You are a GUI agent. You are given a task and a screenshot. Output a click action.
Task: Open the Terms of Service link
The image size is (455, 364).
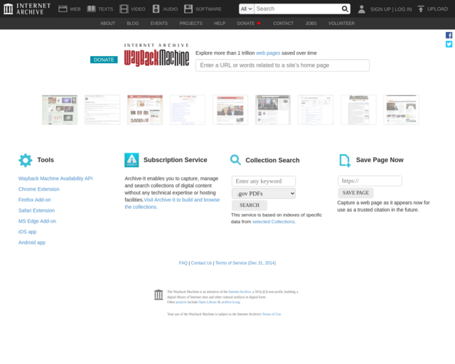245,263
